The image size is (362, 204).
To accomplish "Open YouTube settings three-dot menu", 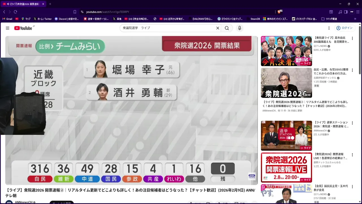I will click(x=329, y=28).
